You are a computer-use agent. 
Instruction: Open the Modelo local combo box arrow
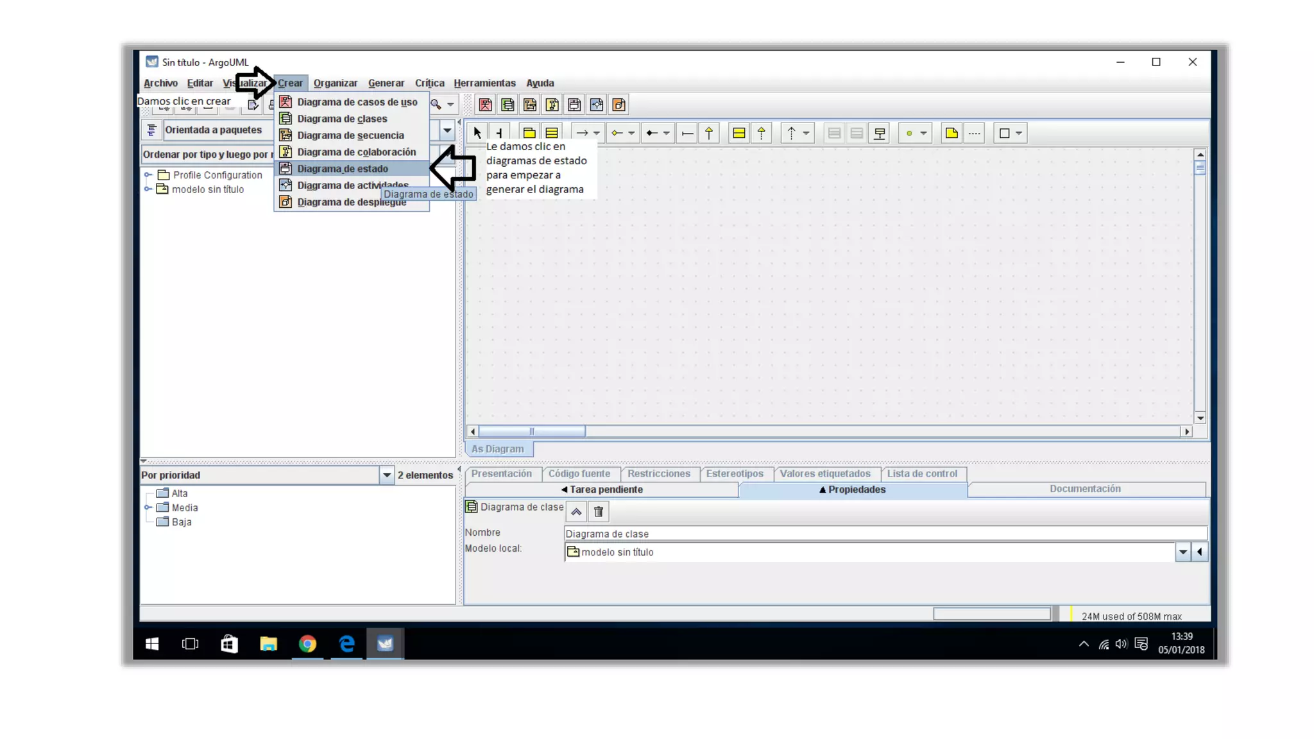click(x=1182, y=552)
